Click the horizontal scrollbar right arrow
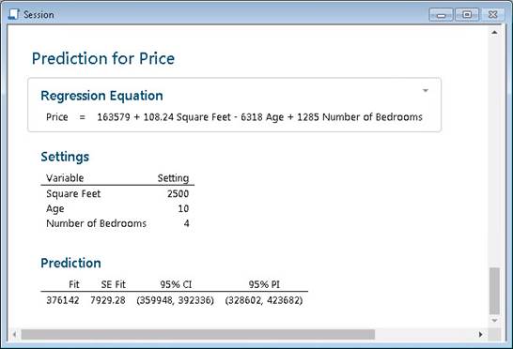The height and width of the screenshot is (349, 513). click(x=481, y=334)
